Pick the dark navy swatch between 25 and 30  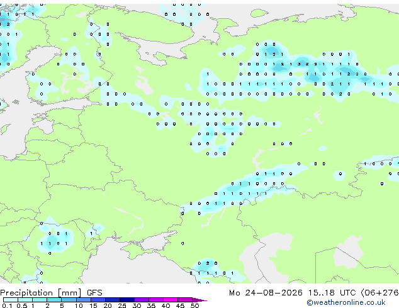pyautogui.click(x=127, y=300)
